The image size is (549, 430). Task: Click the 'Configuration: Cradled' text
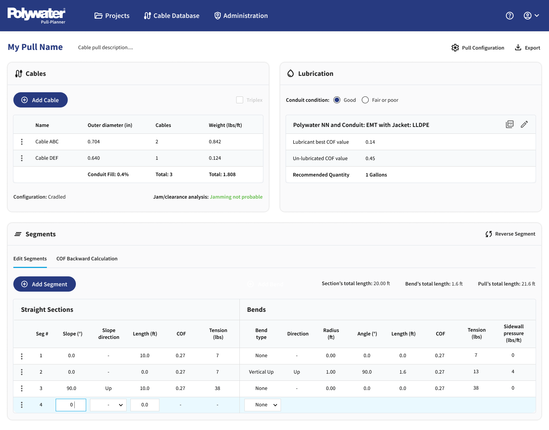(40, 197)
